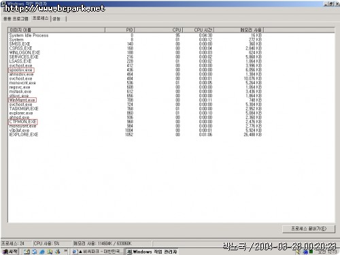Activate the Windows 작업 관리자 taskbar button

(152, 252)
